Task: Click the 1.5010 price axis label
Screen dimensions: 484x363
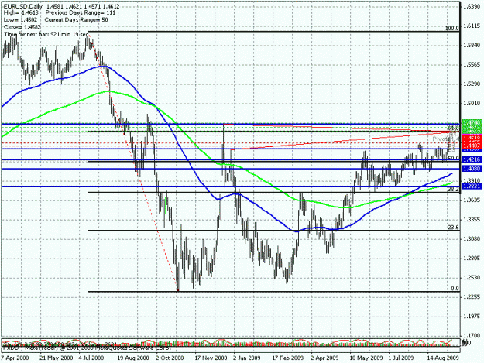Action: [472, 103]
